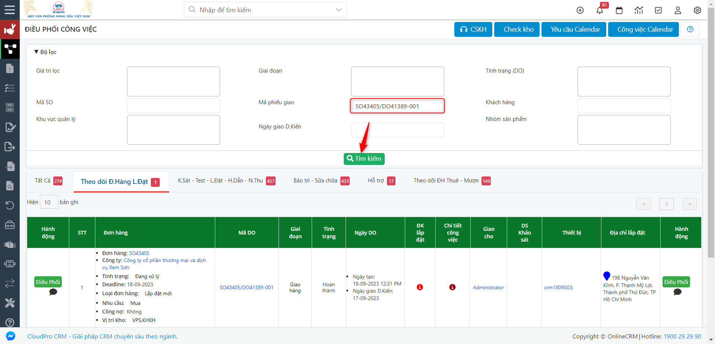
Task: Call hotline 1900 29 29 90 link
Action: 682,336
